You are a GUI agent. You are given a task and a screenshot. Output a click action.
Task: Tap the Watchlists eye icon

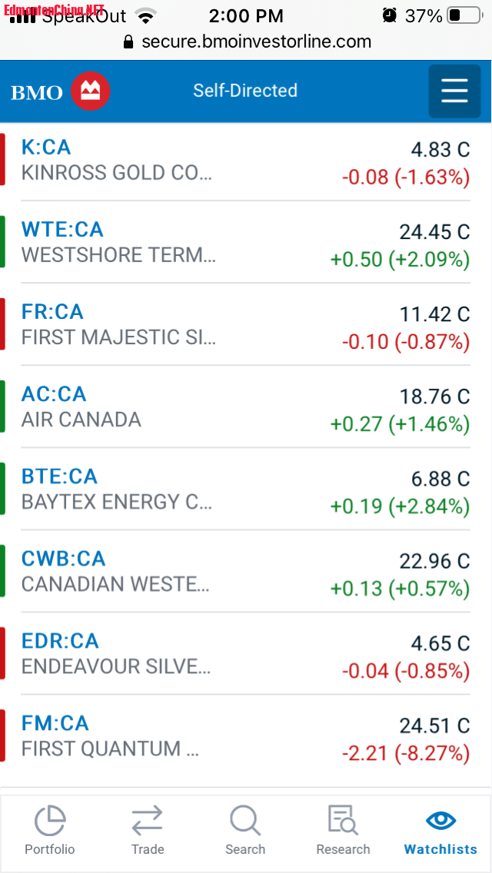click(440, 820)
